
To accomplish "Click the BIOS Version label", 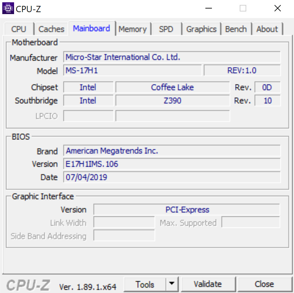I will click(45, 164).
